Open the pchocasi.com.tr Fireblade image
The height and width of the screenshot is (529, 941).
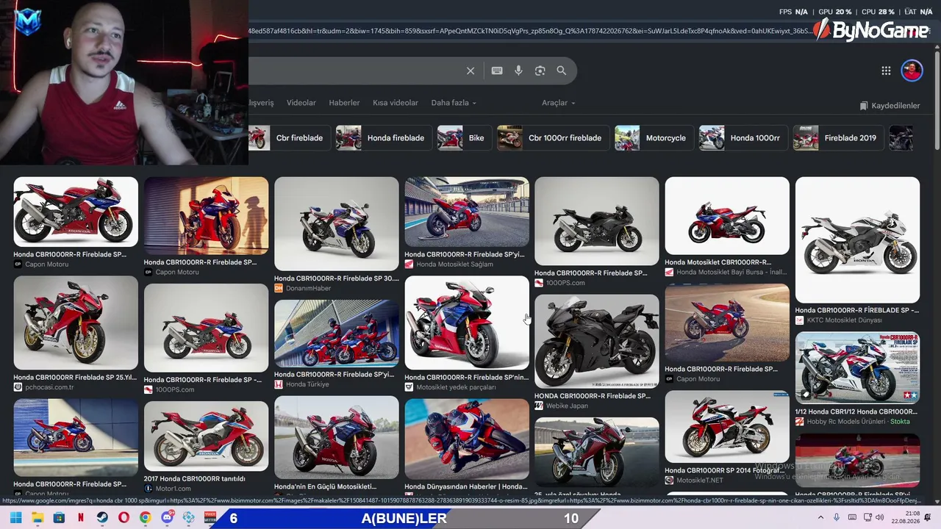[76, 323]
